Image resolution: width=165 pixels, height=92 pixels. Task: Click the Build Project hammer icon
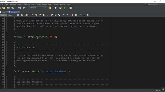tap(55, 8)
